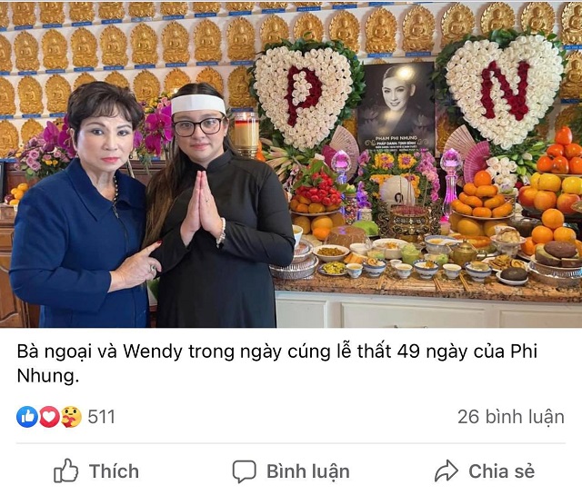Open the blue like reaction emoji
582x495 pixels.
tap(27, 417)
